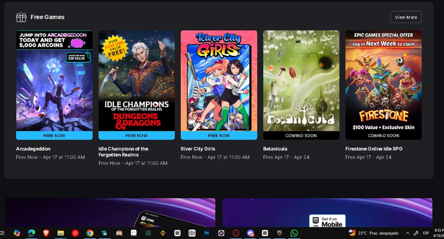Open the Firestone Online Idle RPG title
The image size is (444, 239).
coord(374,149)
